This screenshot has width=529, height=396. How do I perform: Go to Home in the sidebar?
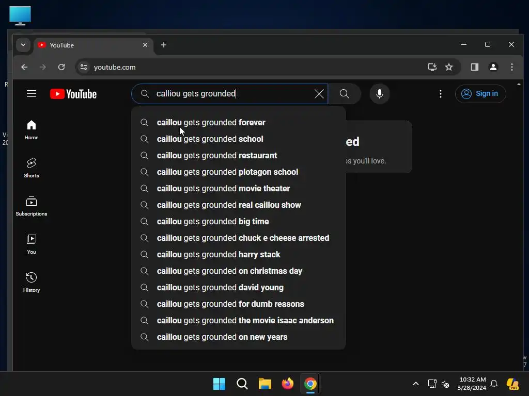pyautogui.click(x=32, y=130)
